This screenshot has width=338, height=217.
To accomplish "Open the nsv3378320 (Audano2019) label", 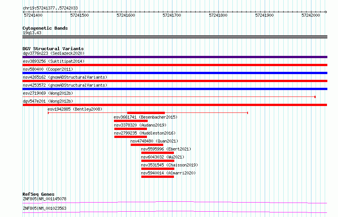I will pyautogui.click(x=140, y=125).
